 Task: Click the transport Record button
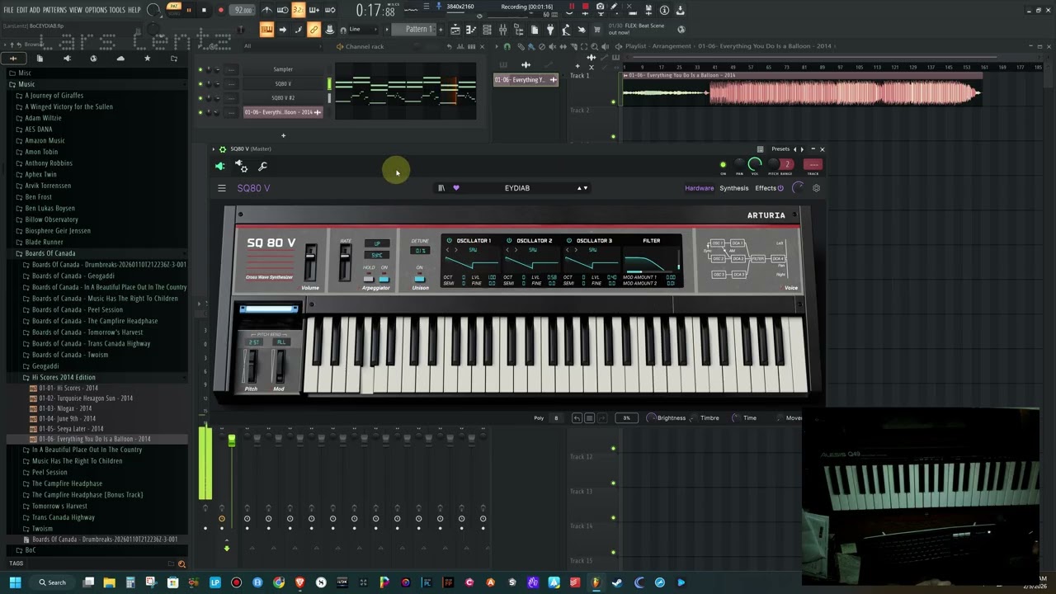(x=220, y=10)
